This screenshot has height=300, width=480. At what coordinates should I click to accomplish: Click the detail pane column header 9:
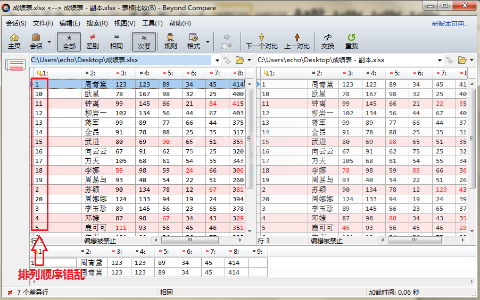258,252
